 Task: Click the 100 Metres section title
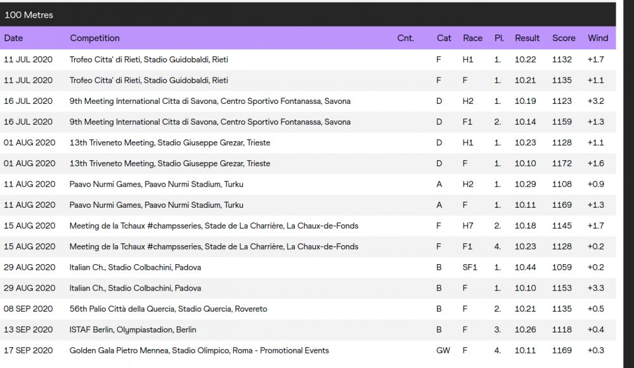(x=29, y=15)
